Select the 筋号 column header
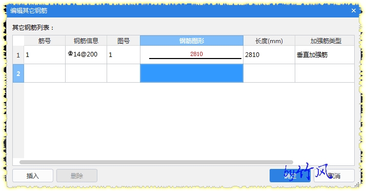The height and width of the screenshot is (191, 366). pos(45,41)
